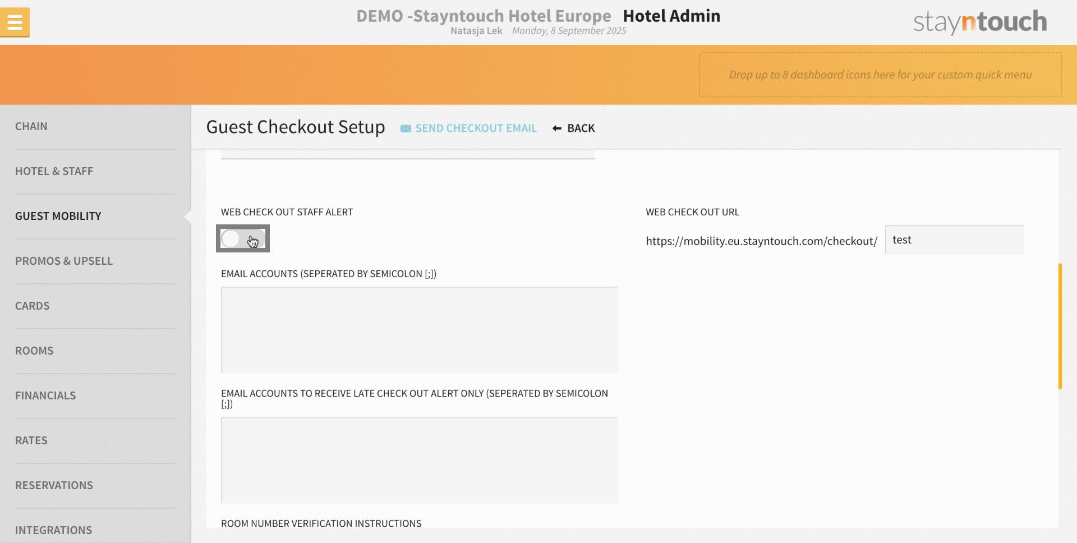Open the ROOMS configuration section
Image resolution: width=1077 pixels, height=543 pixels.
coord(34,351)
